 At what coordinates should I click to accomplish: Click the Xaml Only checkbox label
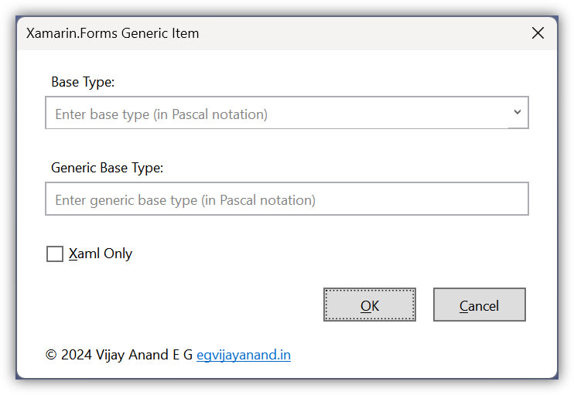point(101,254)
